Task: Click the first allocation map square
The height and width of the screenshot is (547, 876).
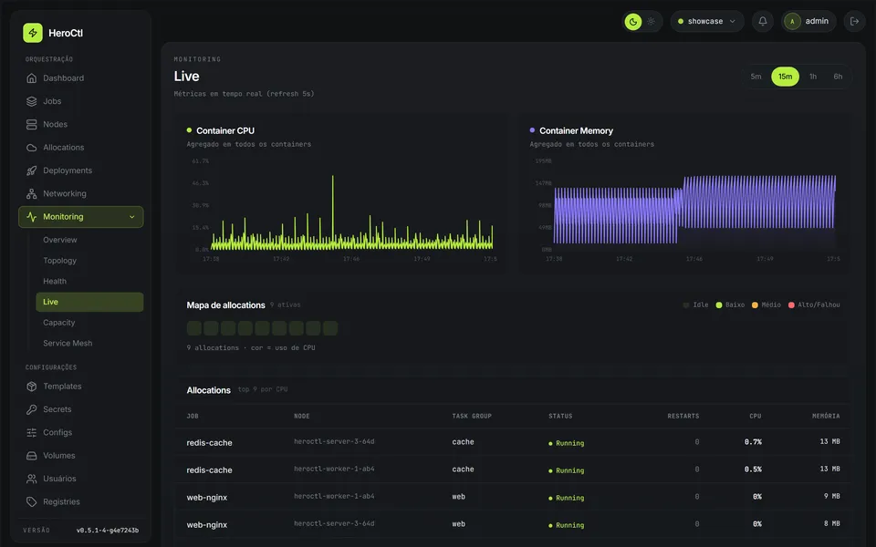Action: click(x=193, y=328)
